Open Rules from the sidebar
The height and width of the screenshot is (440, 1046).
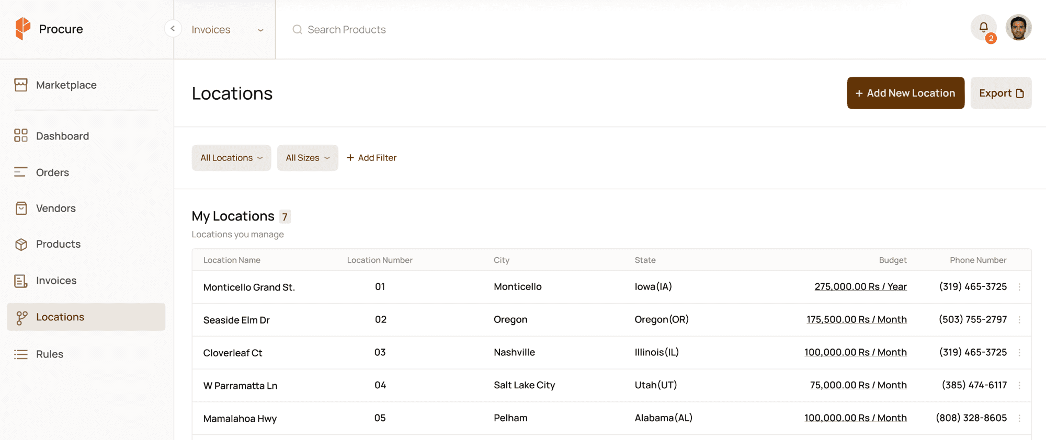[x=50, y=354]
